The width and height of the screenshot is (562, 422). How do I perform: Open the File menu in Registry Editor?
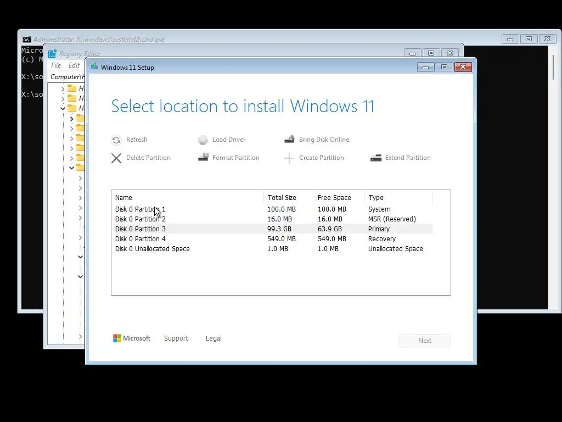56,65
